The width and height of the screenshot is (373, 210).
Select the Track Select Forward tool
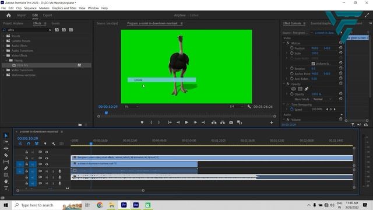[6, 142]
